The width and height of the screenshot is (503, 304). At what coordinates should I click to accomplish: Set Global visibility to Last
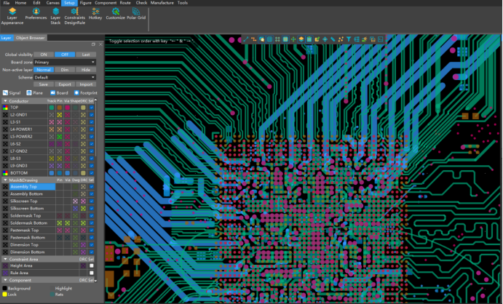[x=86, y=55]
